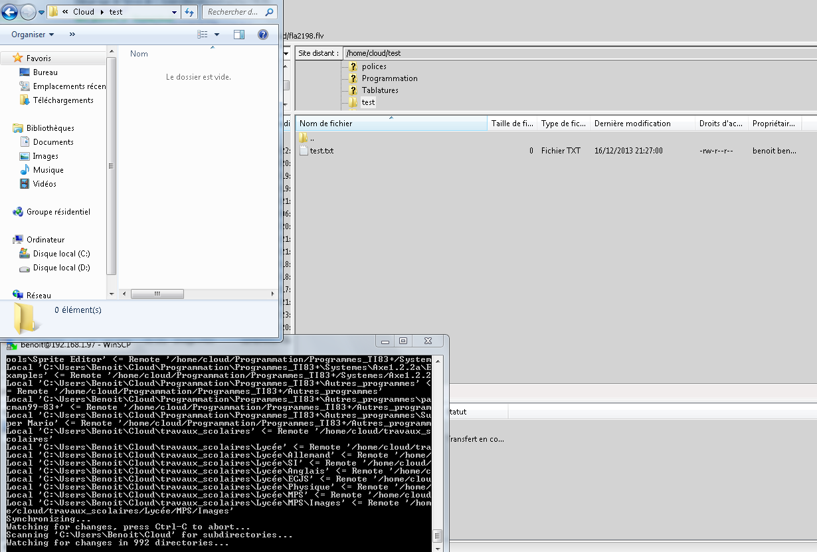Open Disque local (D:)
The image size is (817, 552).
[62, 268]
